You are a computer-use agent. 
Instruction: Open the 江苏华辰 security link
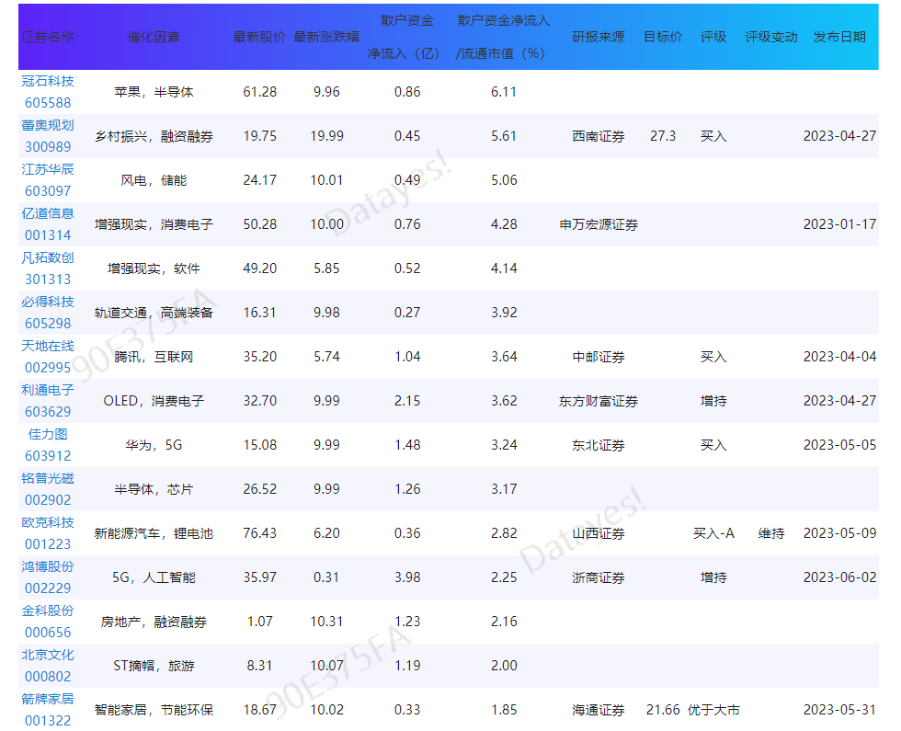[x=48, y=169]
